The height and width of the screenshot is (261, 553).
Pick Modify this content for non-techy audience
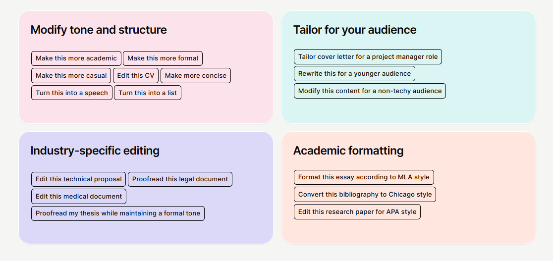pyautogui.click(x=370, y=91)
